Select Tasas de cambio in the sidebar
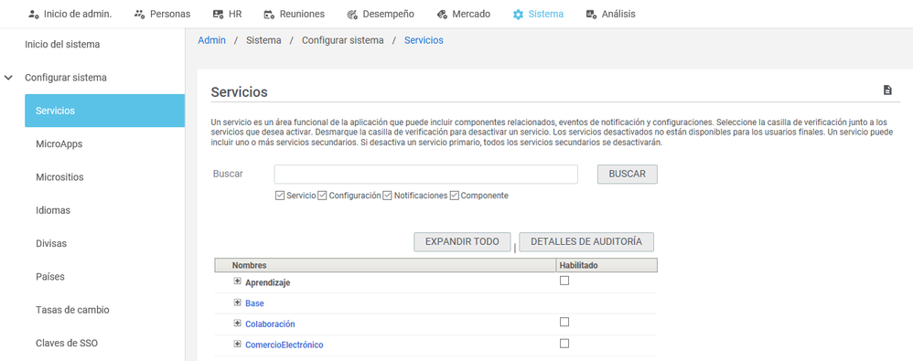This screenshot has width=913, height=361. pyautogui.click(x=72, y=310)
